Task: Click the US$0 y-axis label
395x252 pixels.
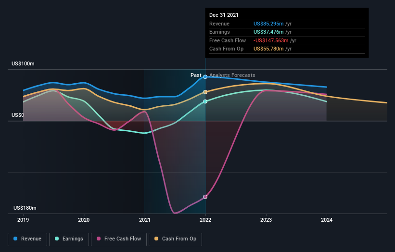Action: click(x=18, y=115)
